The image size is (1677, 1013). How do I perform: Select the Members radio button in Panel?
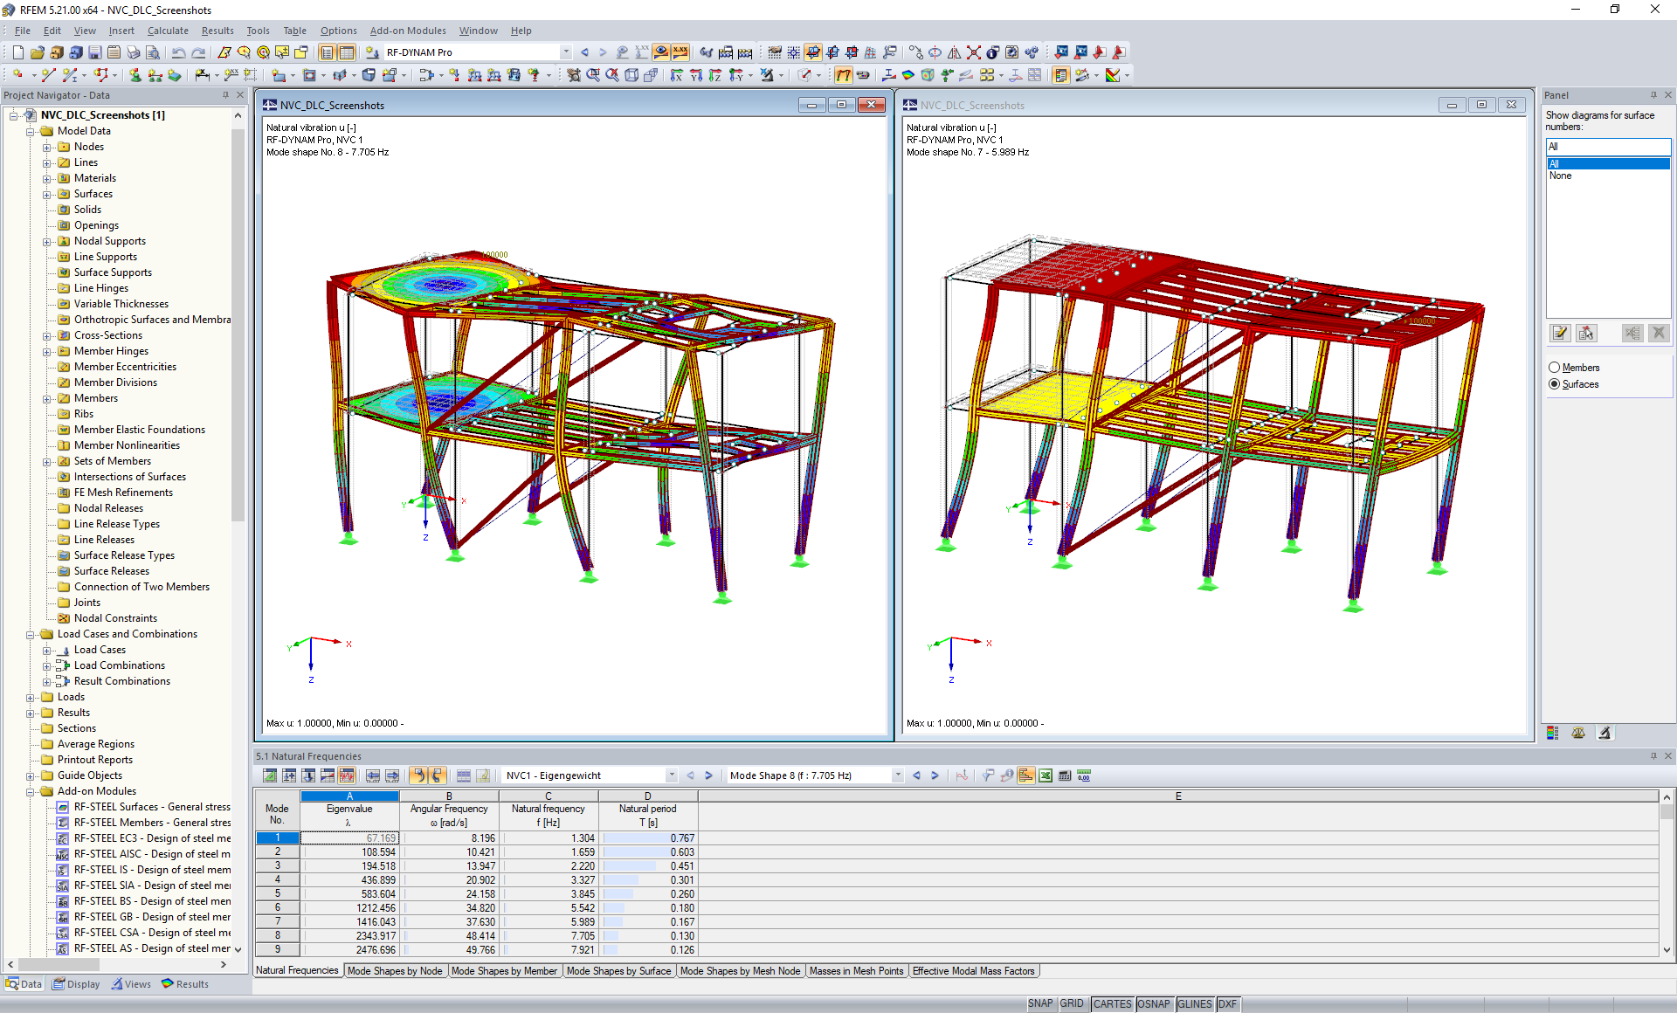(x=1555, y=368)
